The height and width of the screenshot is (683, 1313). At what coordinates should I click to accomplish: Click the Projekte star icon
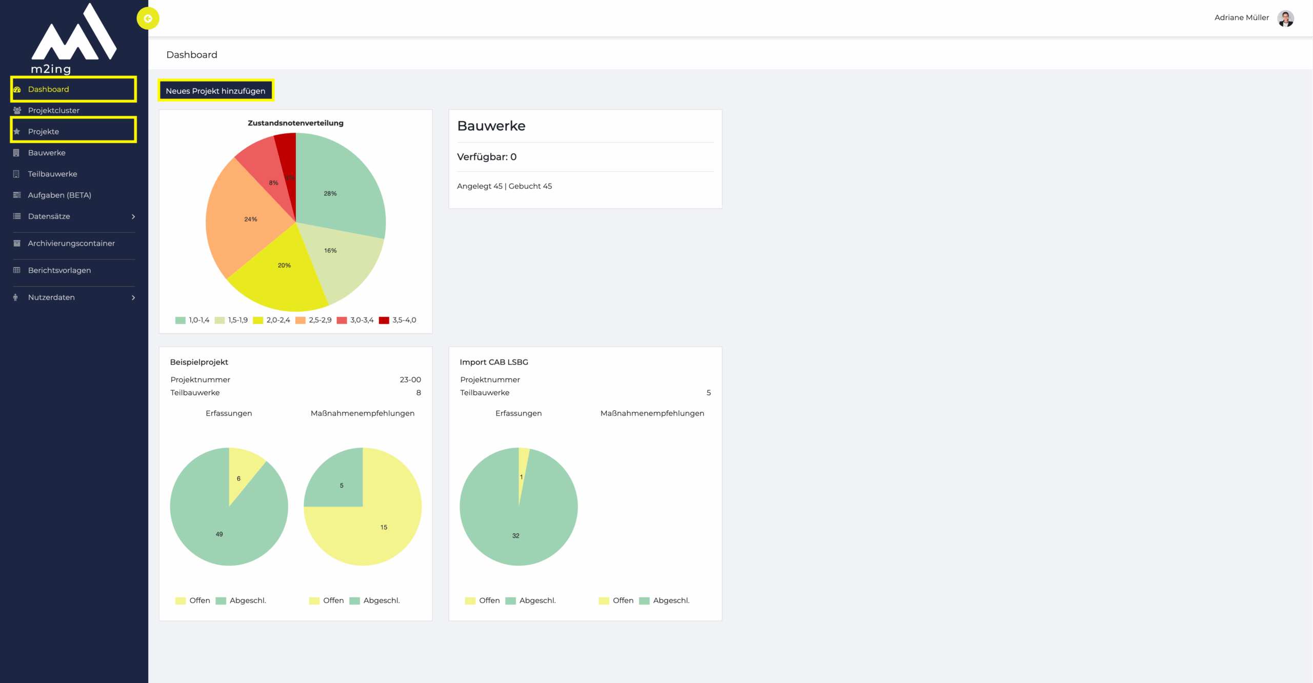point(17,132)
